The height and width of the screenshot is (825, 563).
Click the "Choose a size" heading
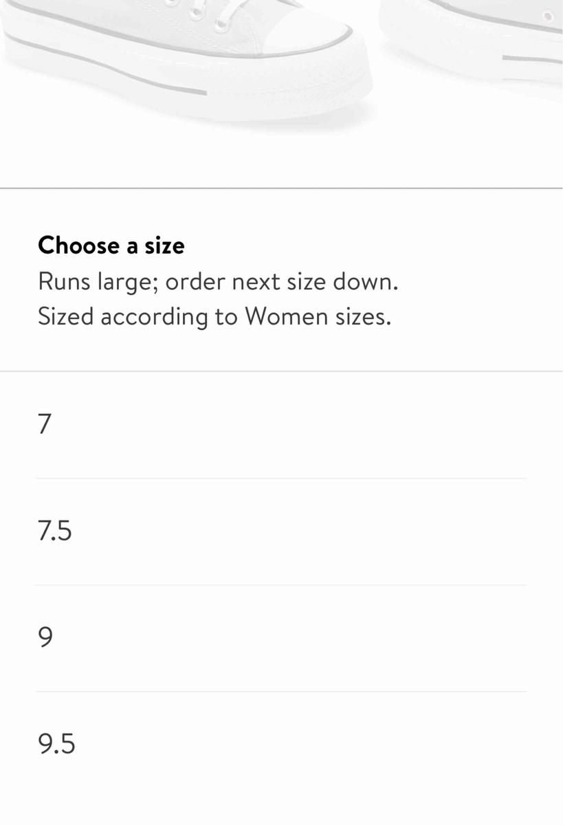click(x=111, y=245)
